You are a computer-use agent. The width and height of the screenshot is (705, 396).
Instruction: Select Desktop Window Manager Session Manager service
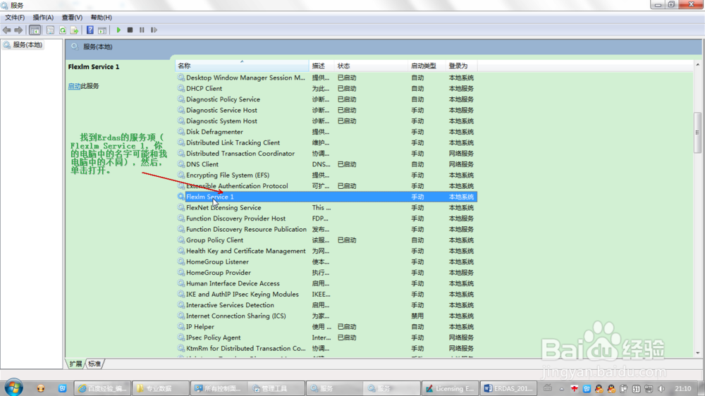(326, 78)
